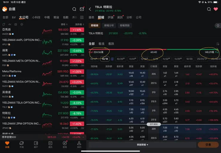Tap the 14.53 call last price
Image resolution: width=221 pixels, height=153 pixels.
[120, 74]
